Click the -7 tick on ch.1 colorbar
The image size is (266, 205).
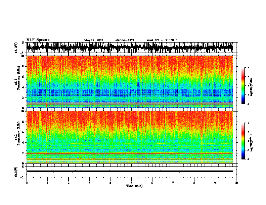tap(248, 104)
